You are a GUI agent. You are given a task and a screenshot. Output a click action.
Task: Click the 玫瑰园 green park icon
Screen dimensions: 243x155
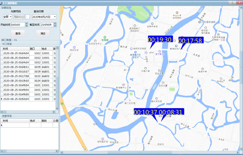(x=105, y=36)
